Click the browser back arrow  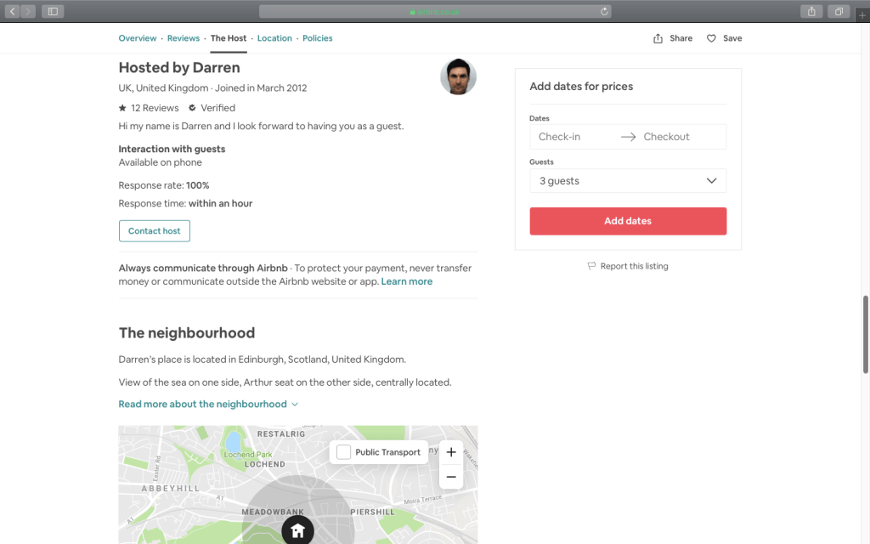[12, 11]
